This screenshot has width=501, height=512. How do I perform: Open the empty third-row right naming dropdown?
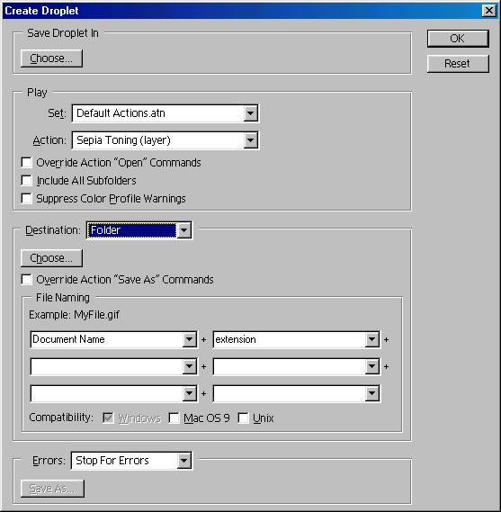[296, 394]
